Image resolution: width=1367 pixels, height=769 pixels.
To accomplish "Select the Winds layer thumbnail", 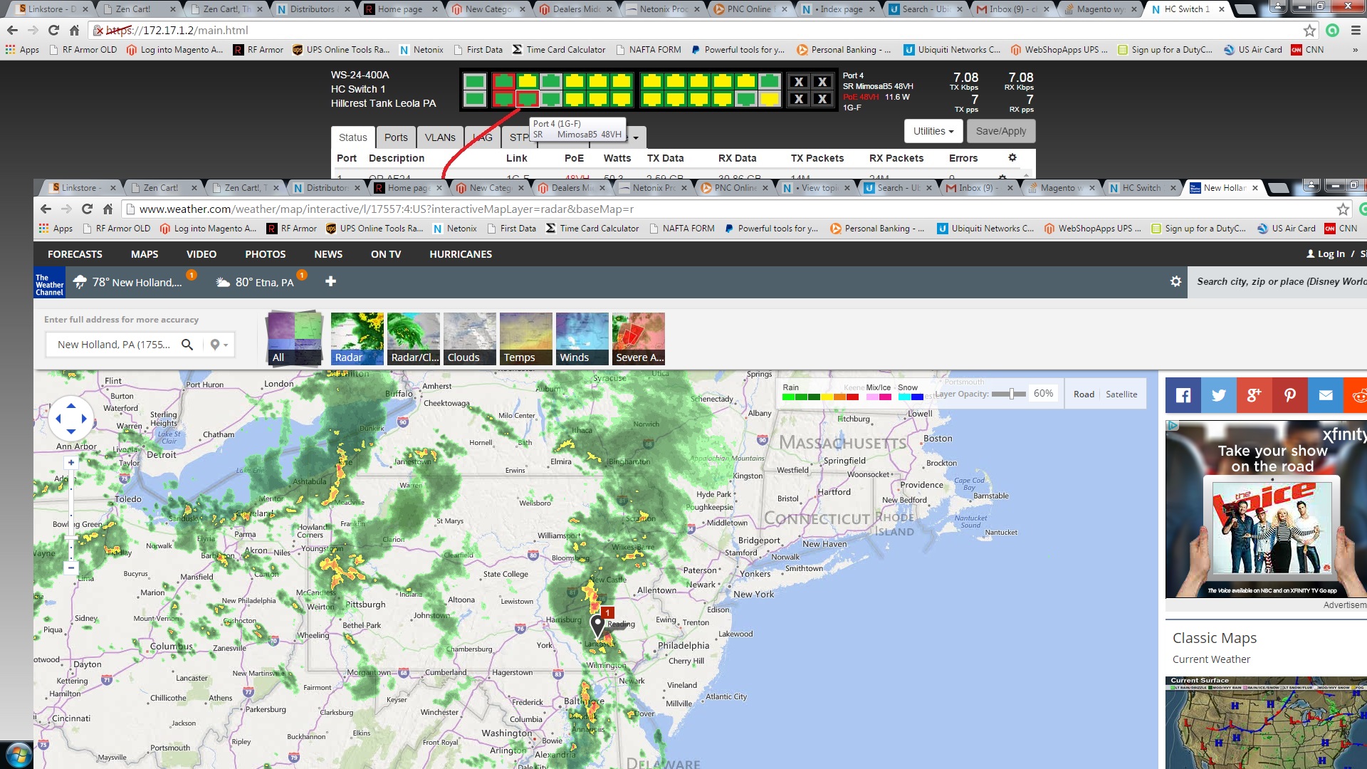I will point(582,339).
